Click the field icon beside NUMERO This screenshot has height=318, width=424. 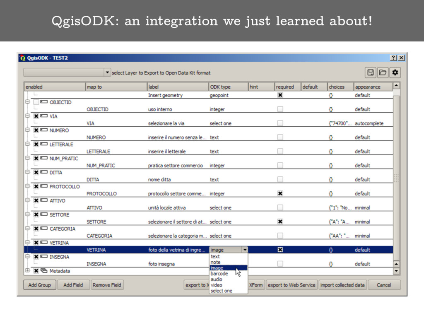coord(44,130)
